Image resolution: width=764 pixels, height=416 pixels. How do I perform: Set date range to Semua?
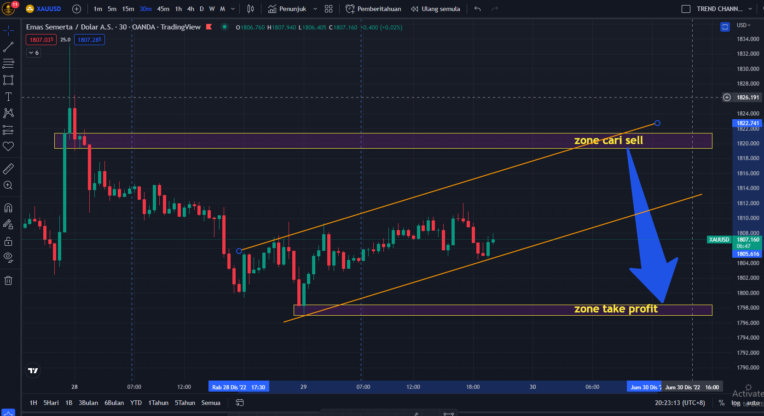211,403
